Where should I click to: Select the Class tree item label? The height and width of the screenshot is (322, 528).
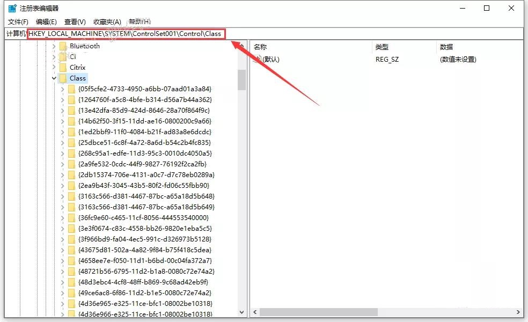[x=78, y=78]
